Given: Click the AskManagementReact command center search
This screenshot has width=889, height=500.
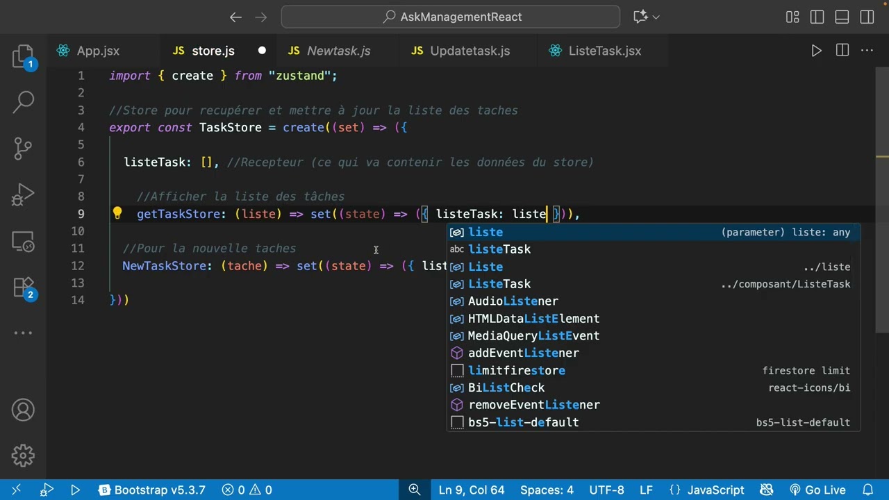Looking at the screenshot, I should pyautogui.click(x=451, y=17).
